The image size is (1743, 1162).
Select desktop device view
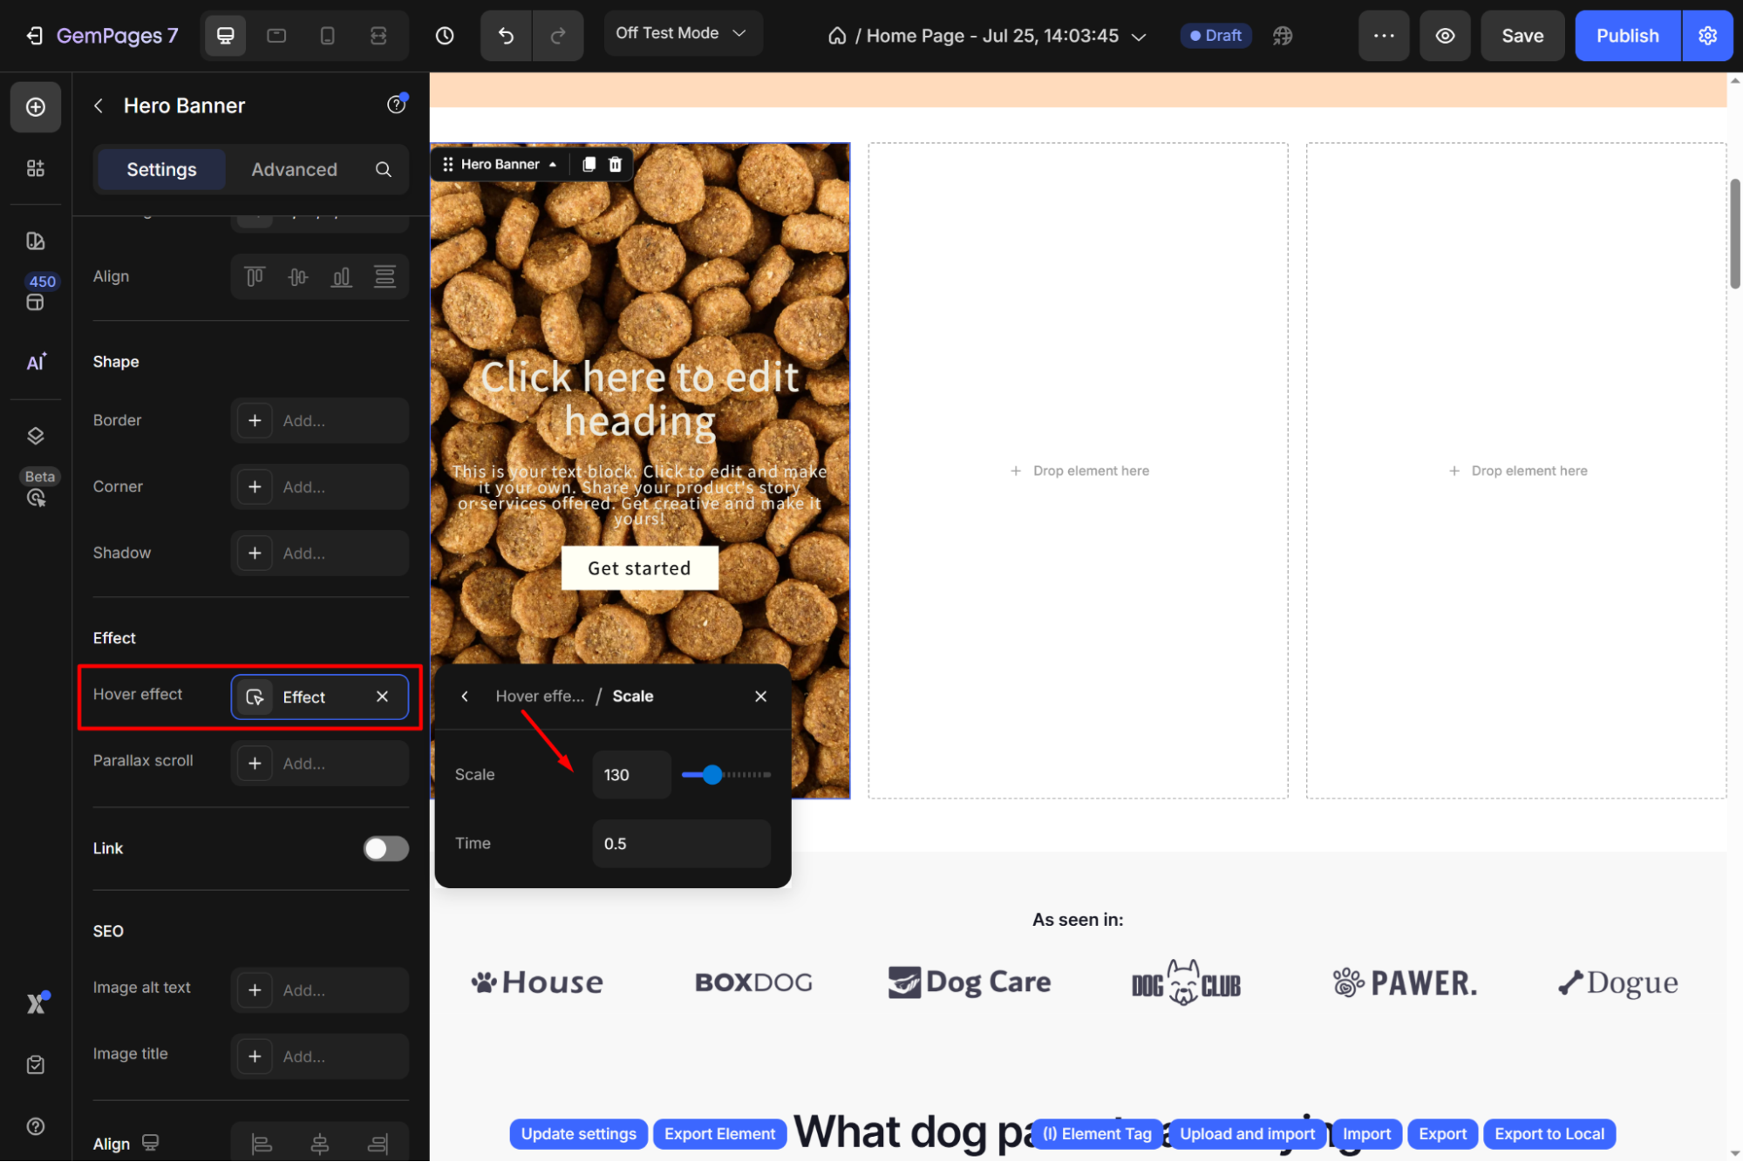[225, 36]
